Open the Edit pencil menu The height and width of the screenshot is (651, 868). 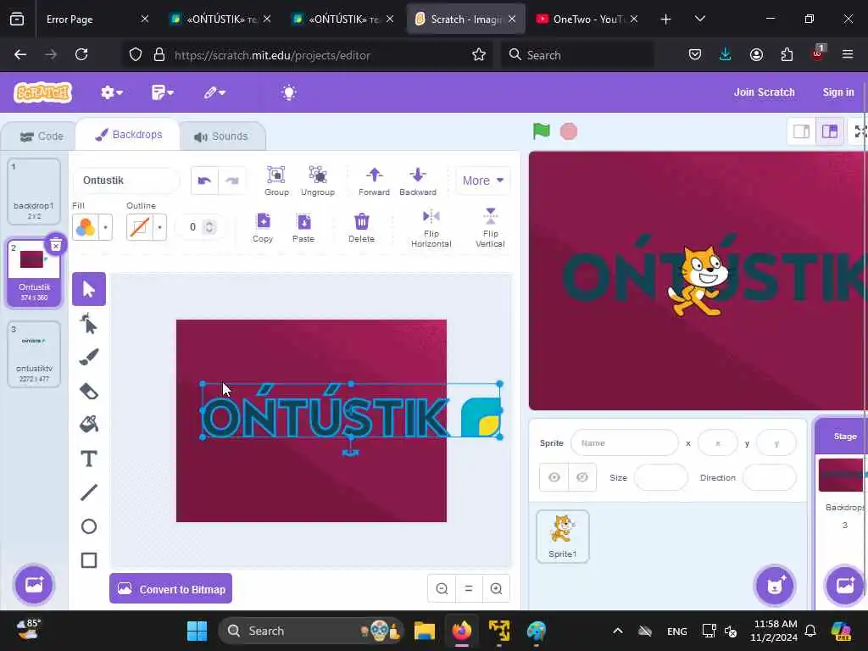214,92
